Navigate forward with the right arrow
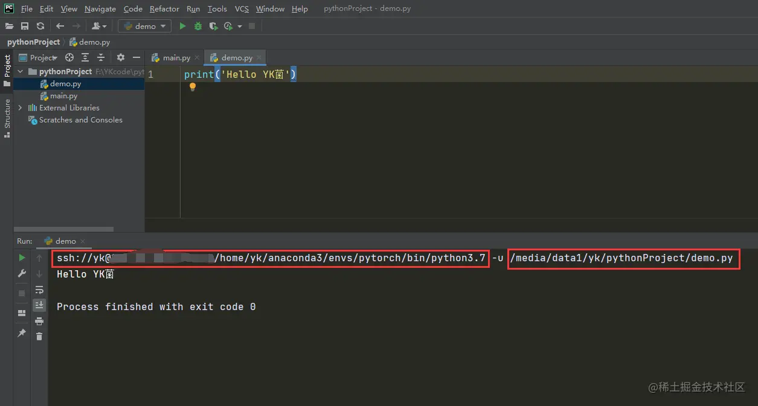 pos(76,26)
